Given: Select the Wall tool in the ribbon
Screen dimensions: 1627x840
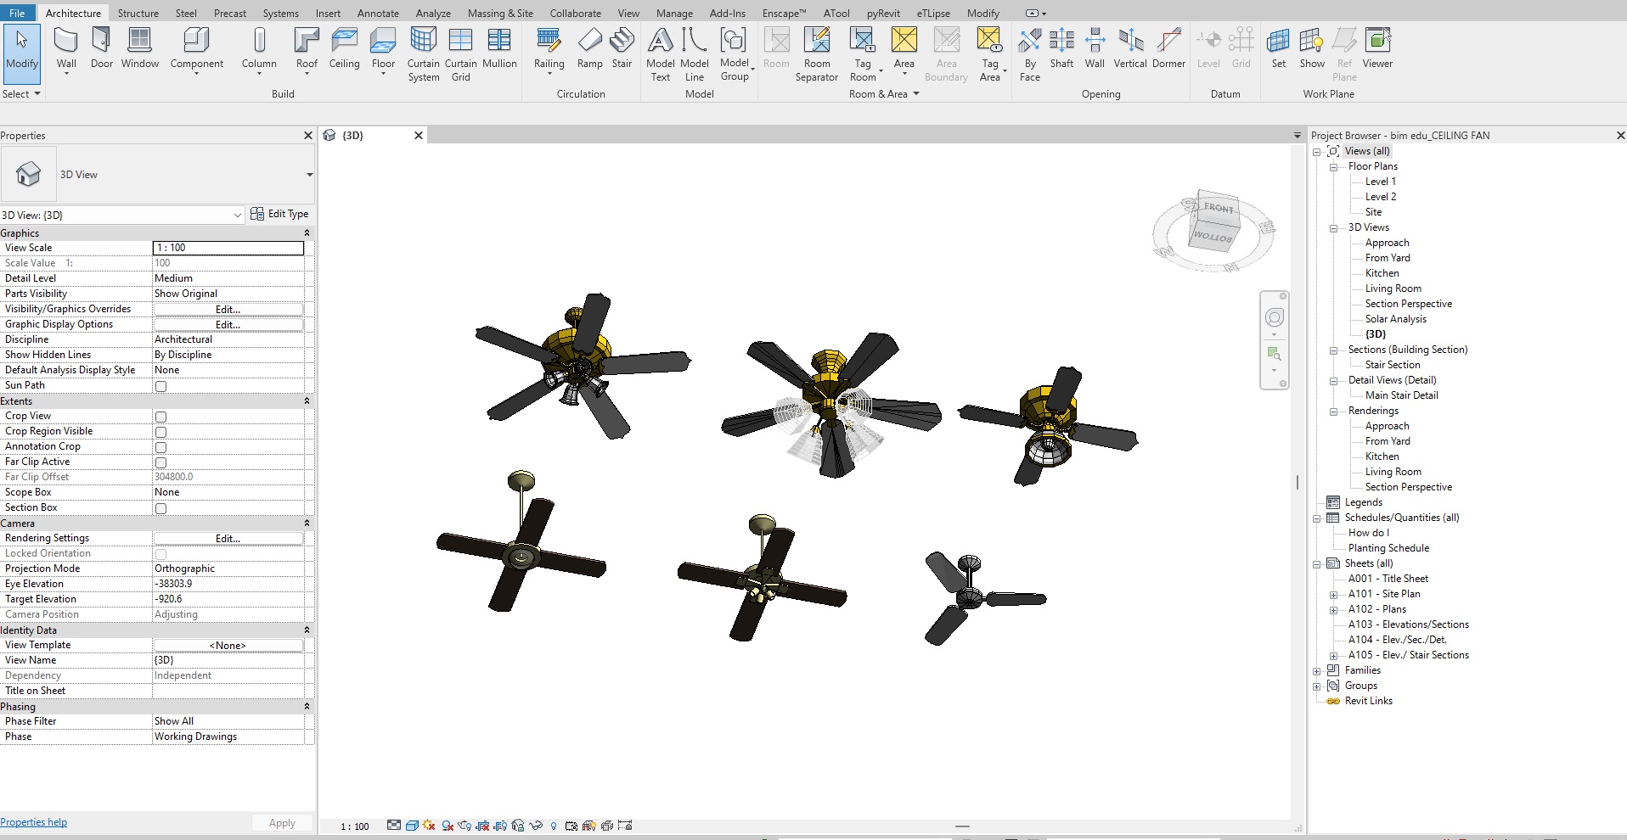Looking at the screenshot, I should (x=66, y=48).
